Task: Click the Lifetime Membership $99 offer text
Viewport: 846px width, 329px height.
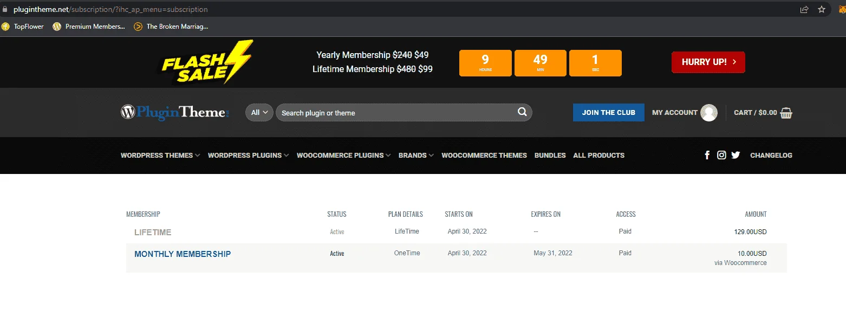Action: [x=373, y=69]
